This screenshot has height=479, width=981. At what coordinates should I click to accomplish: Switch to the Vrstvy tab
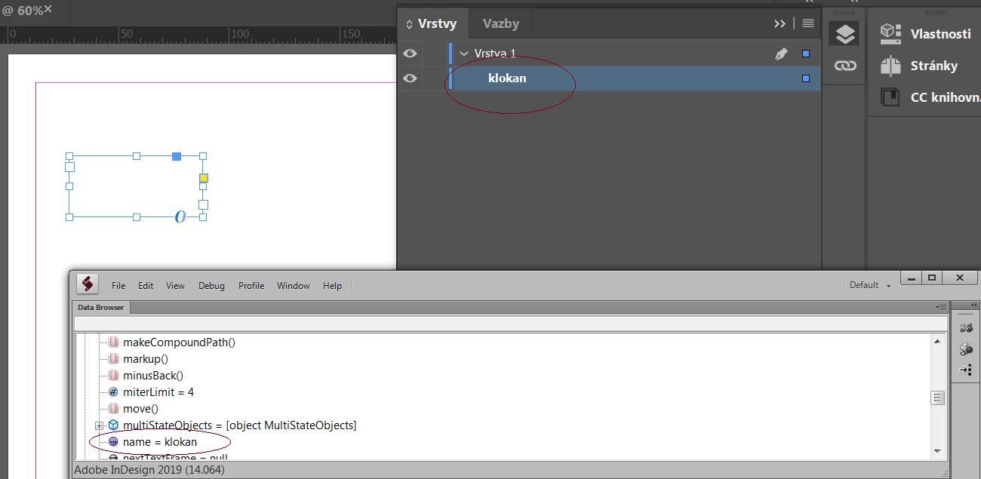point(432,23)
